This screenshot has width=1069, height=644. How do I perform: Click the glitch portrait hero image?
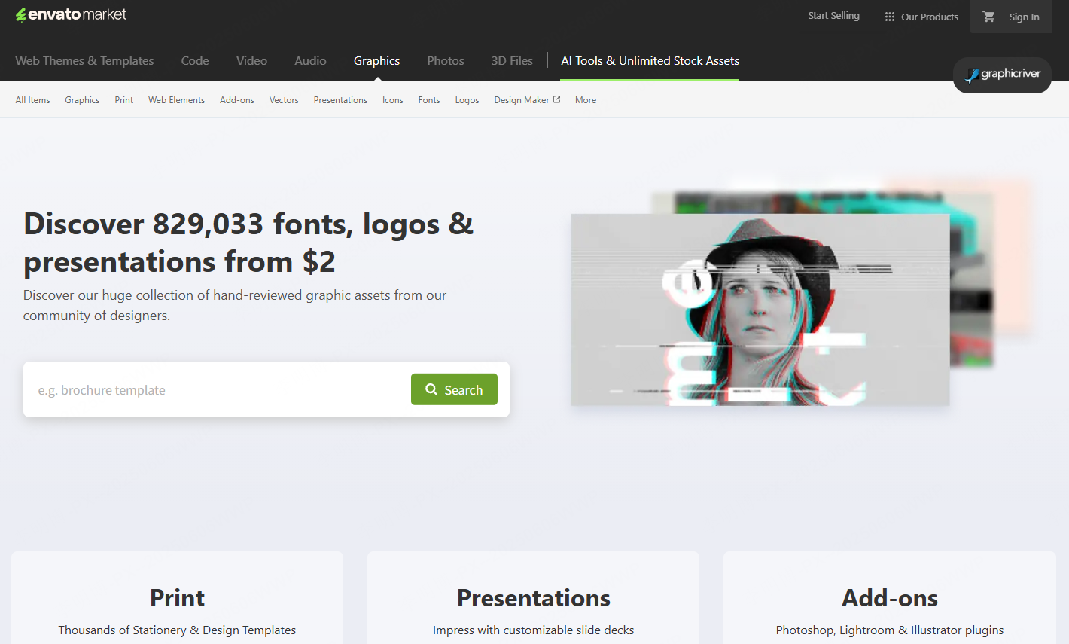pos(760,310)
